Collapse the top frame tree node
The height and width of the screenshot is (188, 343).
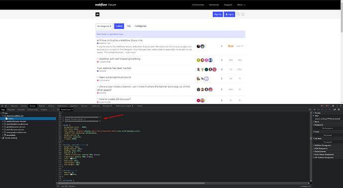pyautogui.click(x=1, y=113)
